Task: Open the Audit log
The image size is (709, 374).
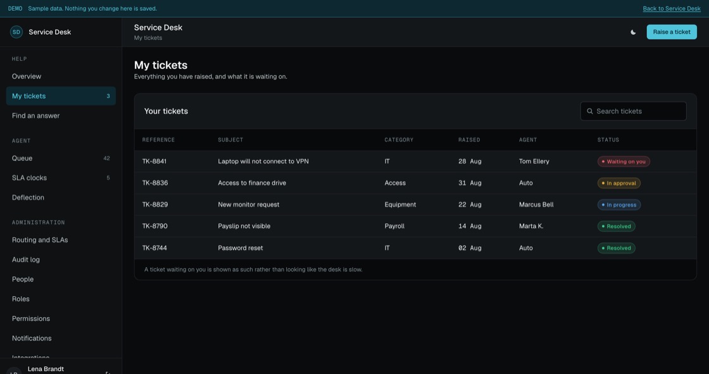Action: click(61, 259)
